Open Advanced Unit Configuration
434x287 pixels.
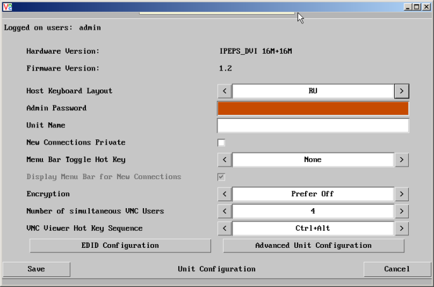tap(313, 245)
